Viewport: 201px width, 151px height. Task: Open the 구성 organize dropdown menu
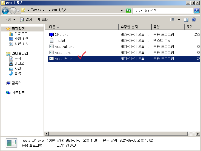[x=10, y=20]
